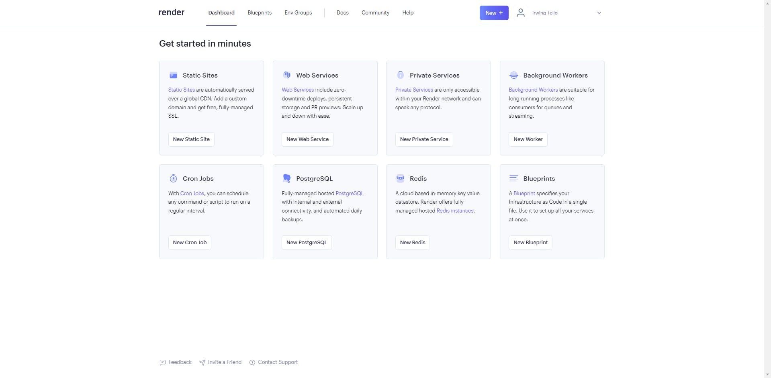This screenshot has width=771, height=378.
Task: Open the PostgreSQL inline link
Action: coord(350,193)
